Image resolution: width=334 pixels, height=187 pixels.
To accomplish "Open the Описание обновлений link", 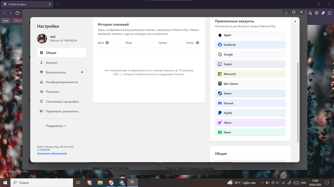I will 52,153.
